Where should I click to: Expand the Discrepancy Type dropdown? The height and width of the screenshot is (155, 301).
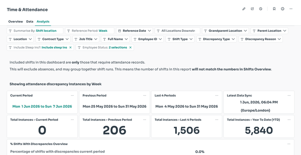pos(217,39)
